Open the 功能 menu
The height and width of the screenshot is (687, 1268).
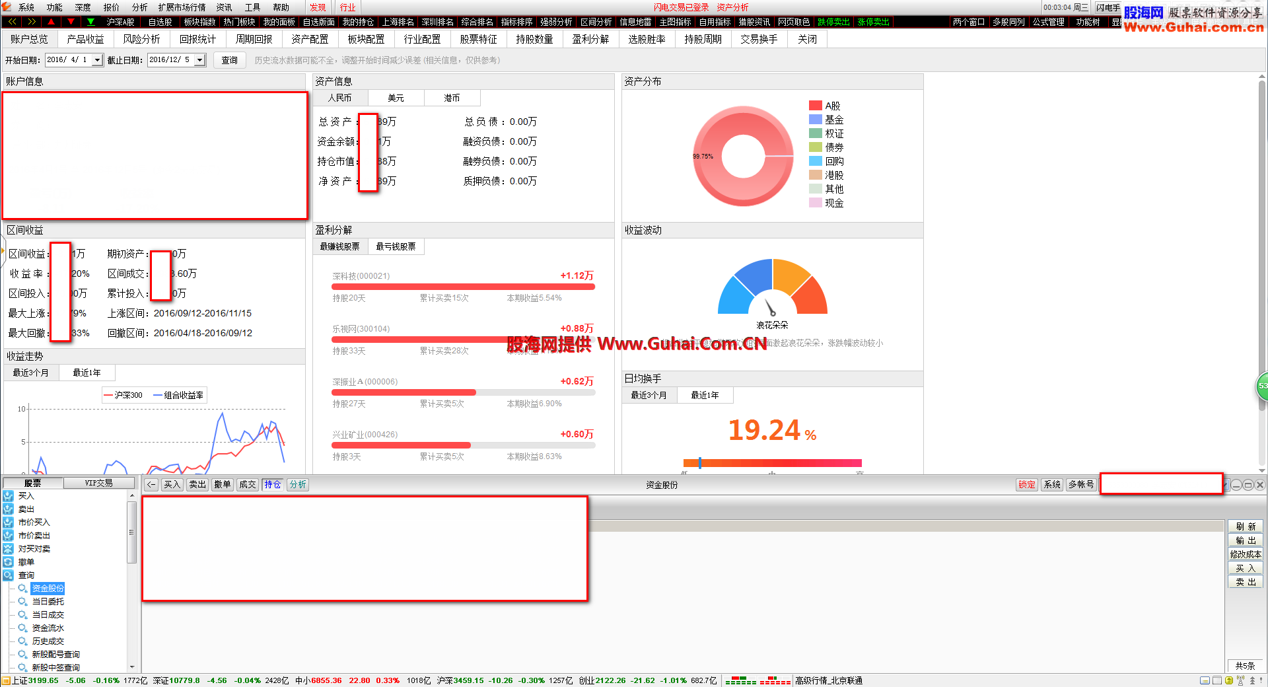click(55, 7)
